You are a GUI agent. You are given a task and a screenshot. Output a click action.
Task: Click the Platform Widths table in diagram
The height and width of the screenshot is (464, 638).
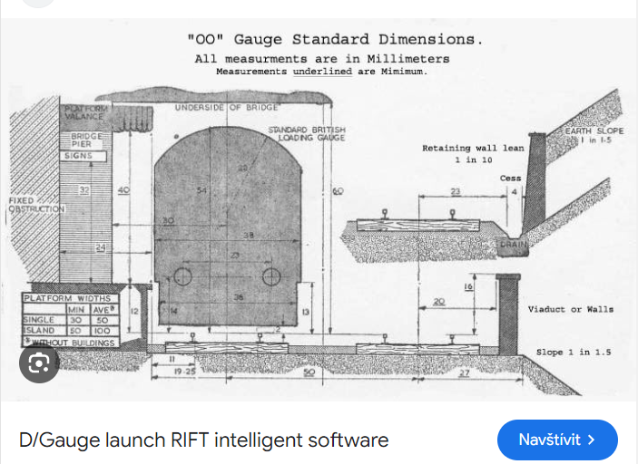point(71,320)
